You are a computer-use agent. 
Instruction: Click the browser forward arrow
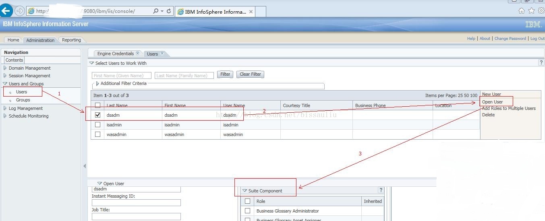pyautogui.click(x=19, y=11)
